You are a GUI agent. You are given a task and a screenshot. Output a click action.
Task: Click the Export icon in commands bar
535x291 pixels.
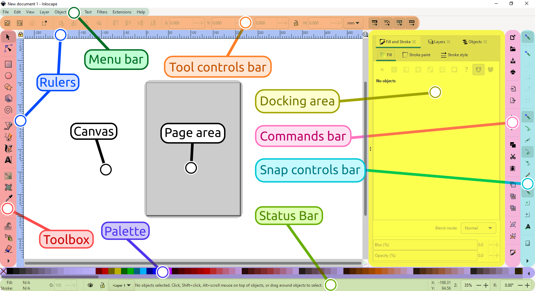click(x=513, y=100)
